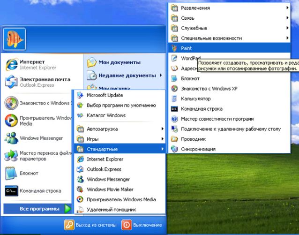Viewport: 299px width, 235px height.
Task: Click the Служебные folder entry
Action: pyautogui.click(x=229, y=28)
